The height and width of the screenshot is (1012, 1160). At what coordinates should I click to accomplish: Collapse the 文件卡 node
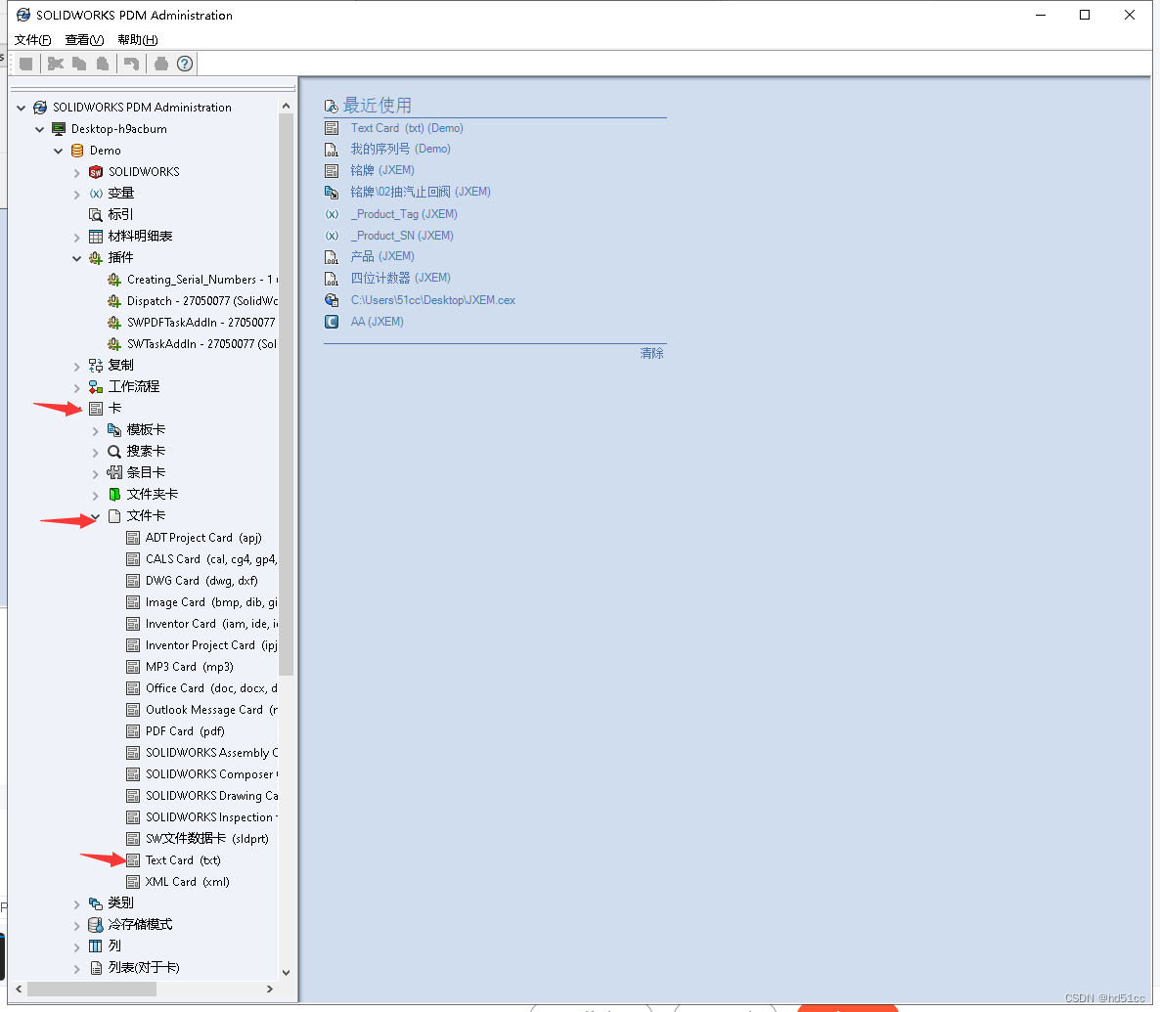(x=96, y=516)
